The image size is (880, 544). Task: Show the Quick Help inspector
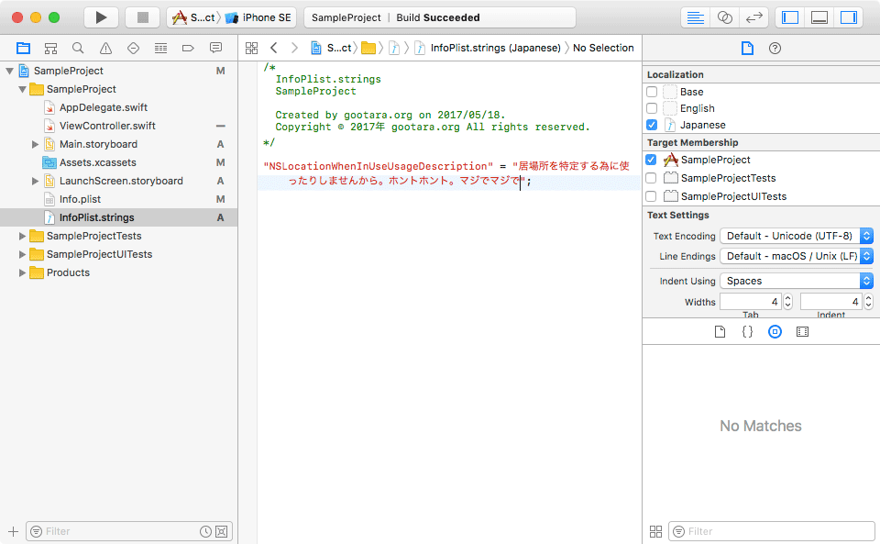775,49
